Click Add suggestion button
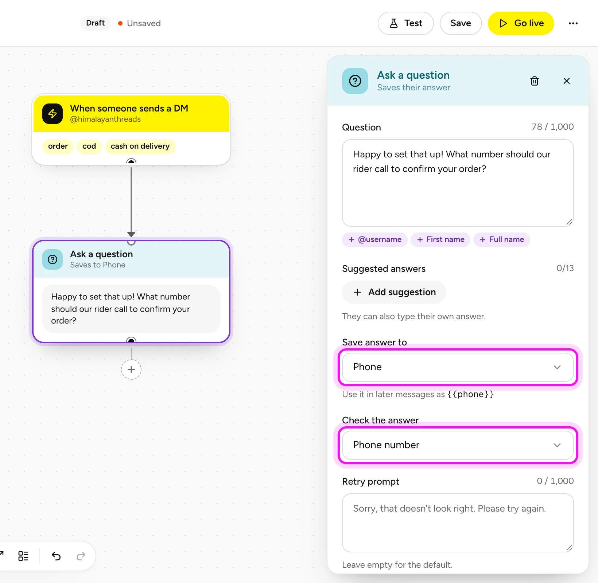The width and height of the screenshot is (598, 583). click(x=394, y=292)
